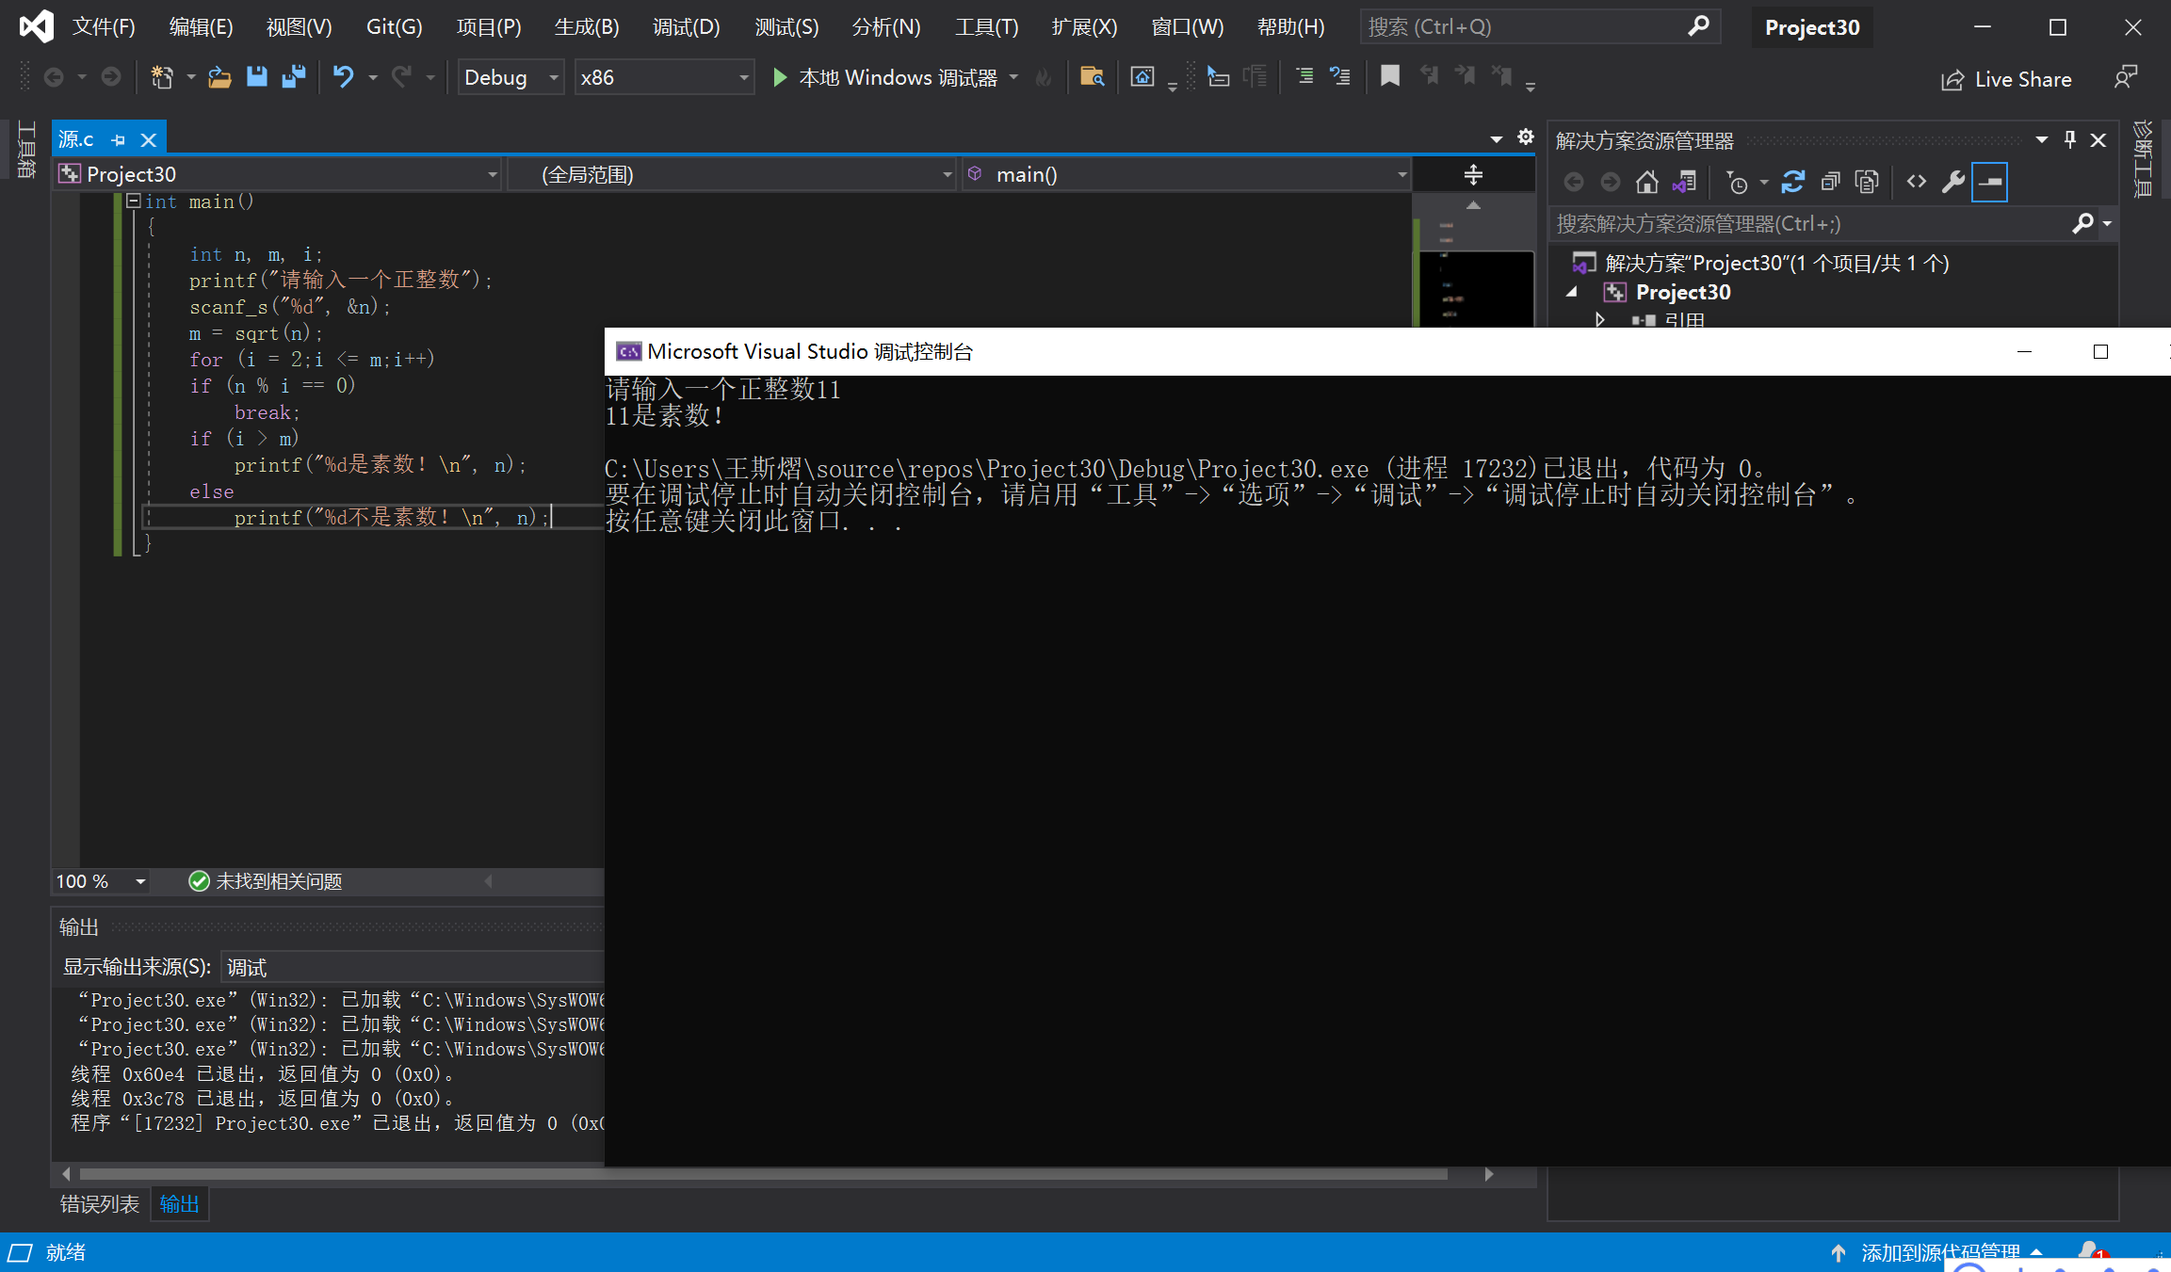Click the Save All toolbar icon
The width and height of the screenshot is (2171, 1272).
[x=294, y=77]
